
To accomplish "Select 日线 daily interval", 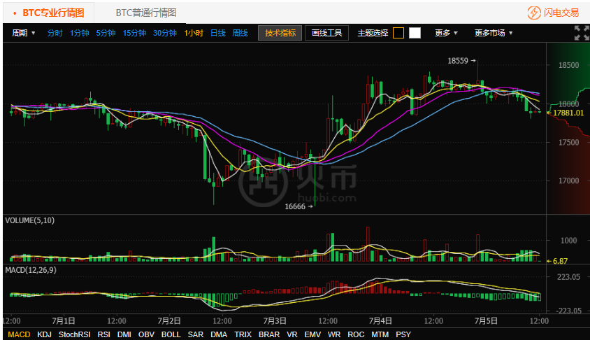I will coord(218,33).
